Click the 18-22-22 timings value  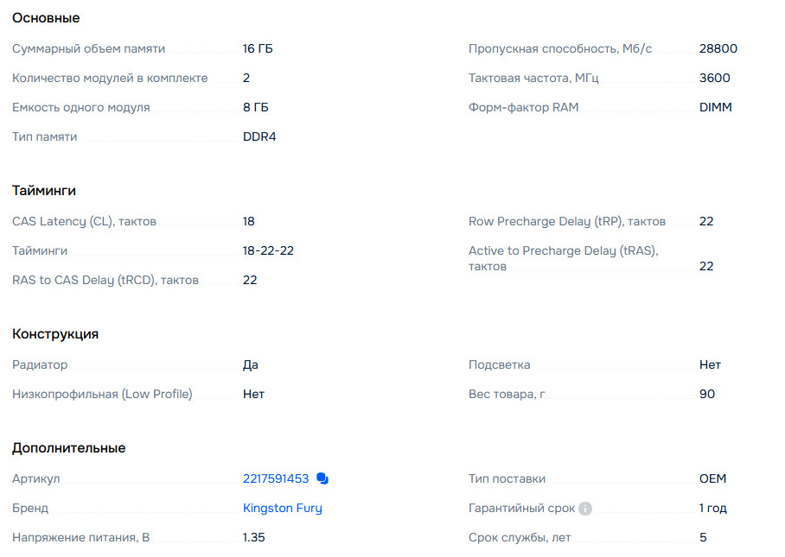coord(268,250)
